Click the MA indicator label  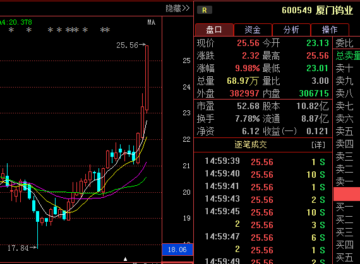pyautogui.click(x=152, y=22)
